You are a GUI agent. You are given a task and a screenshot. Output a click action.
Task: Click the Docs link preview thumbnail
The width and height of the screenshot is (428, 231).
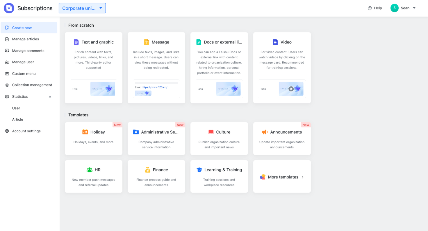coord(229,89)
